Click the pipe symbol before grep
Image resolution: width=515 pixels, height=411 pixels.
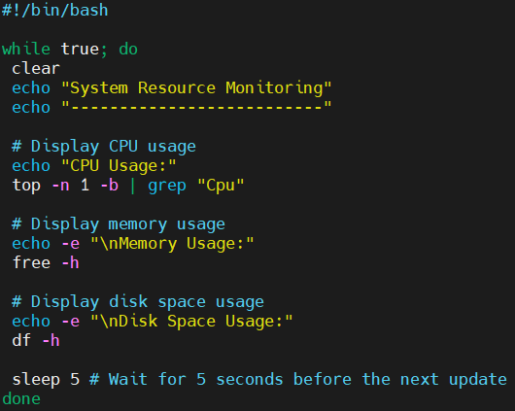tap(133, 186)
